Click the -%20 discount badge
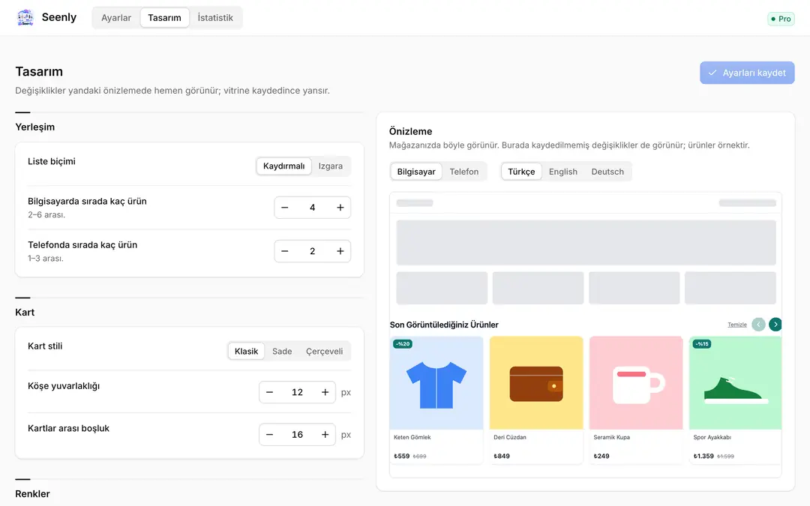This screenshot has width=810, height=506. click(x=403, y=344)
